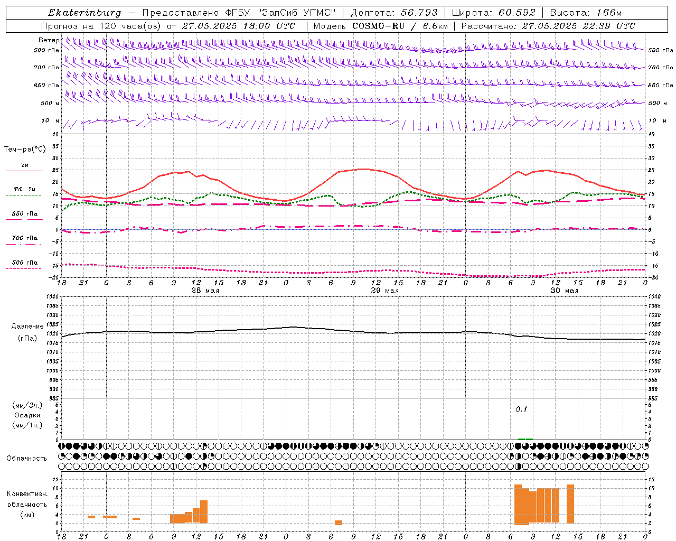Click the 'Давление' pressure panel label

coord(27,327)
